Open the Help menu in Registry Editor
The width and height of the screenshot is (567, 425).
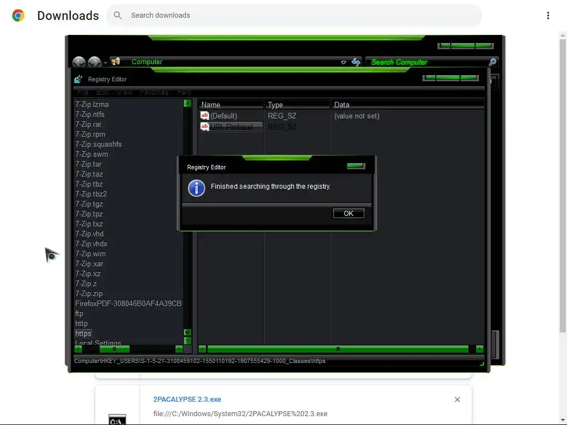(184, 92)
